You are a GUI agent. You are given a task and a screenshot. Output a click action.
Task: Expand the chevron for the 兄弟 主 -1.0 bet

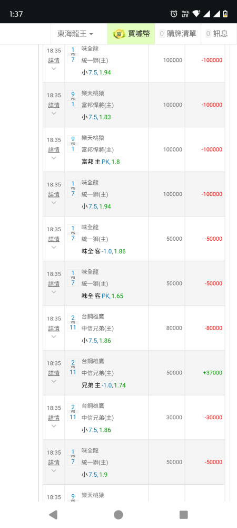click(54, 381)
